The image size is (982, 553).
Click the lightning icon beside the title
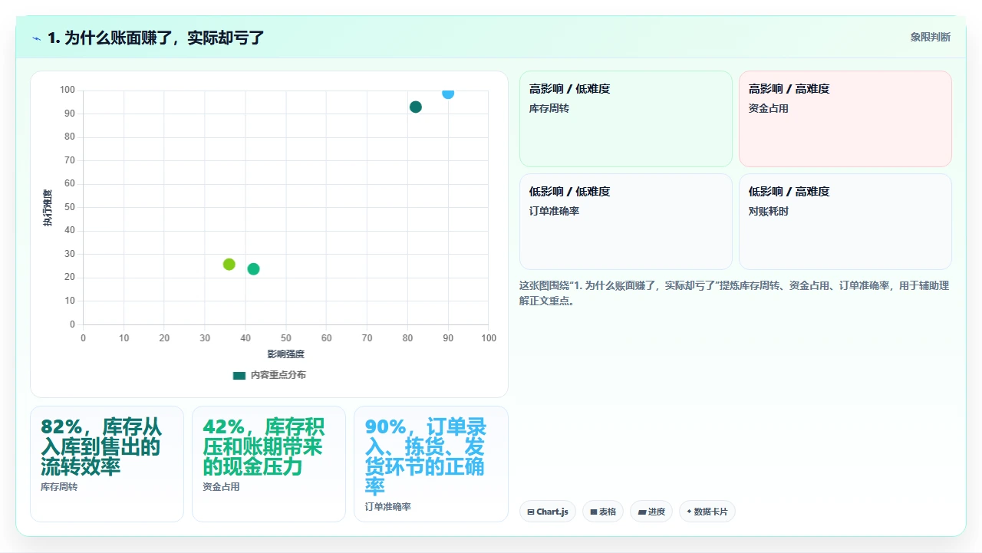(37, 38)
